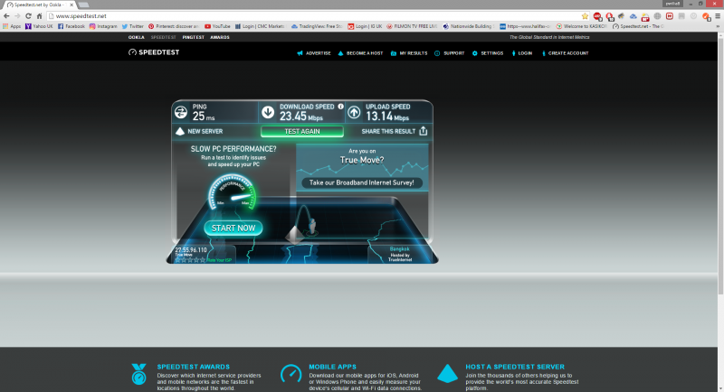Screen dimensions: 724x392
Task: Click the MOBILE APPS heading
Action: (332, 367)
